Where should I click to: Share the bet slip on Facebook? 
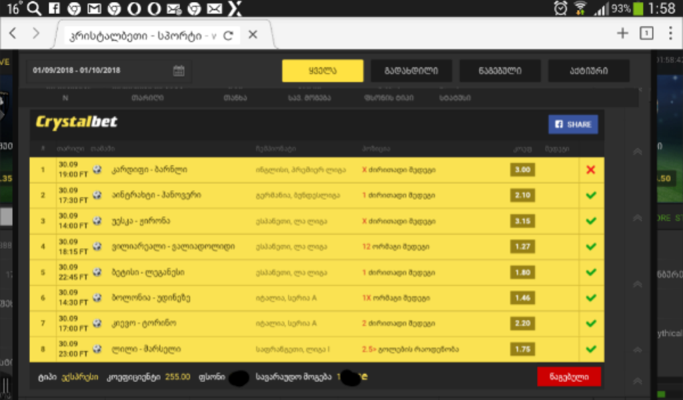click(x=573, y=125)
